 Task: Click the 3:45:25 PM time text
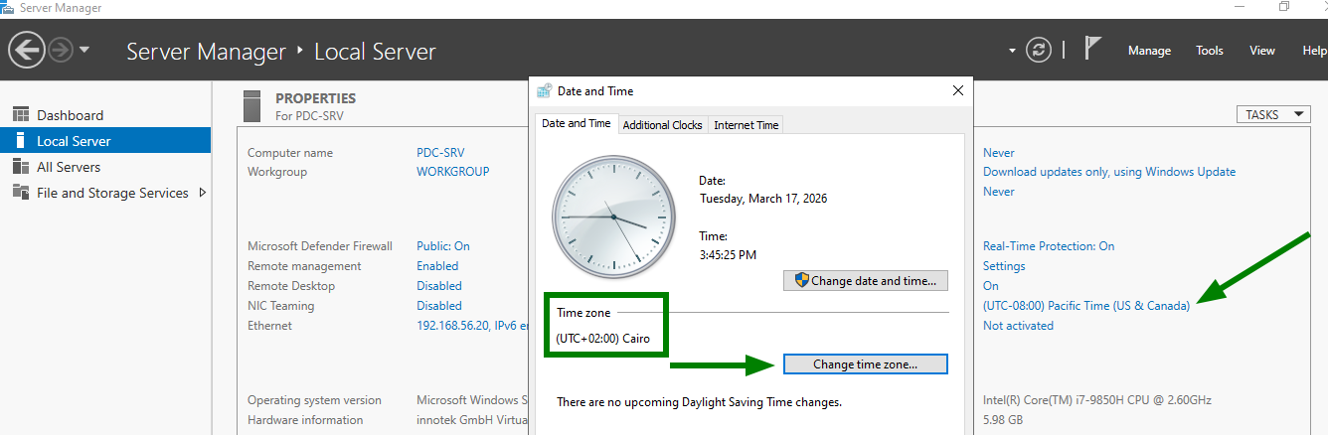[x=728, y=255]
